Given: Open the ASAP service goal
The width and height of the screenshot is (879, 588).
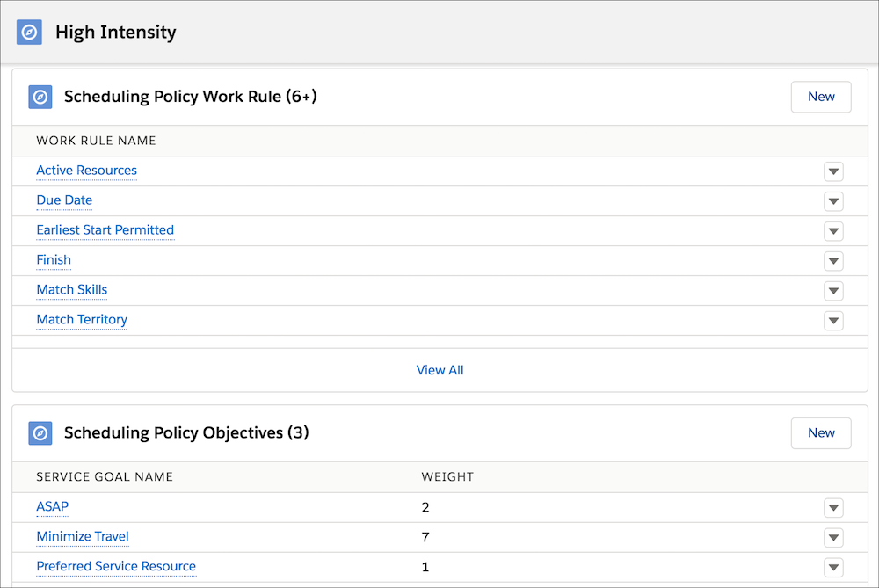Looking at the screenshot, I should tap(52, 507).
